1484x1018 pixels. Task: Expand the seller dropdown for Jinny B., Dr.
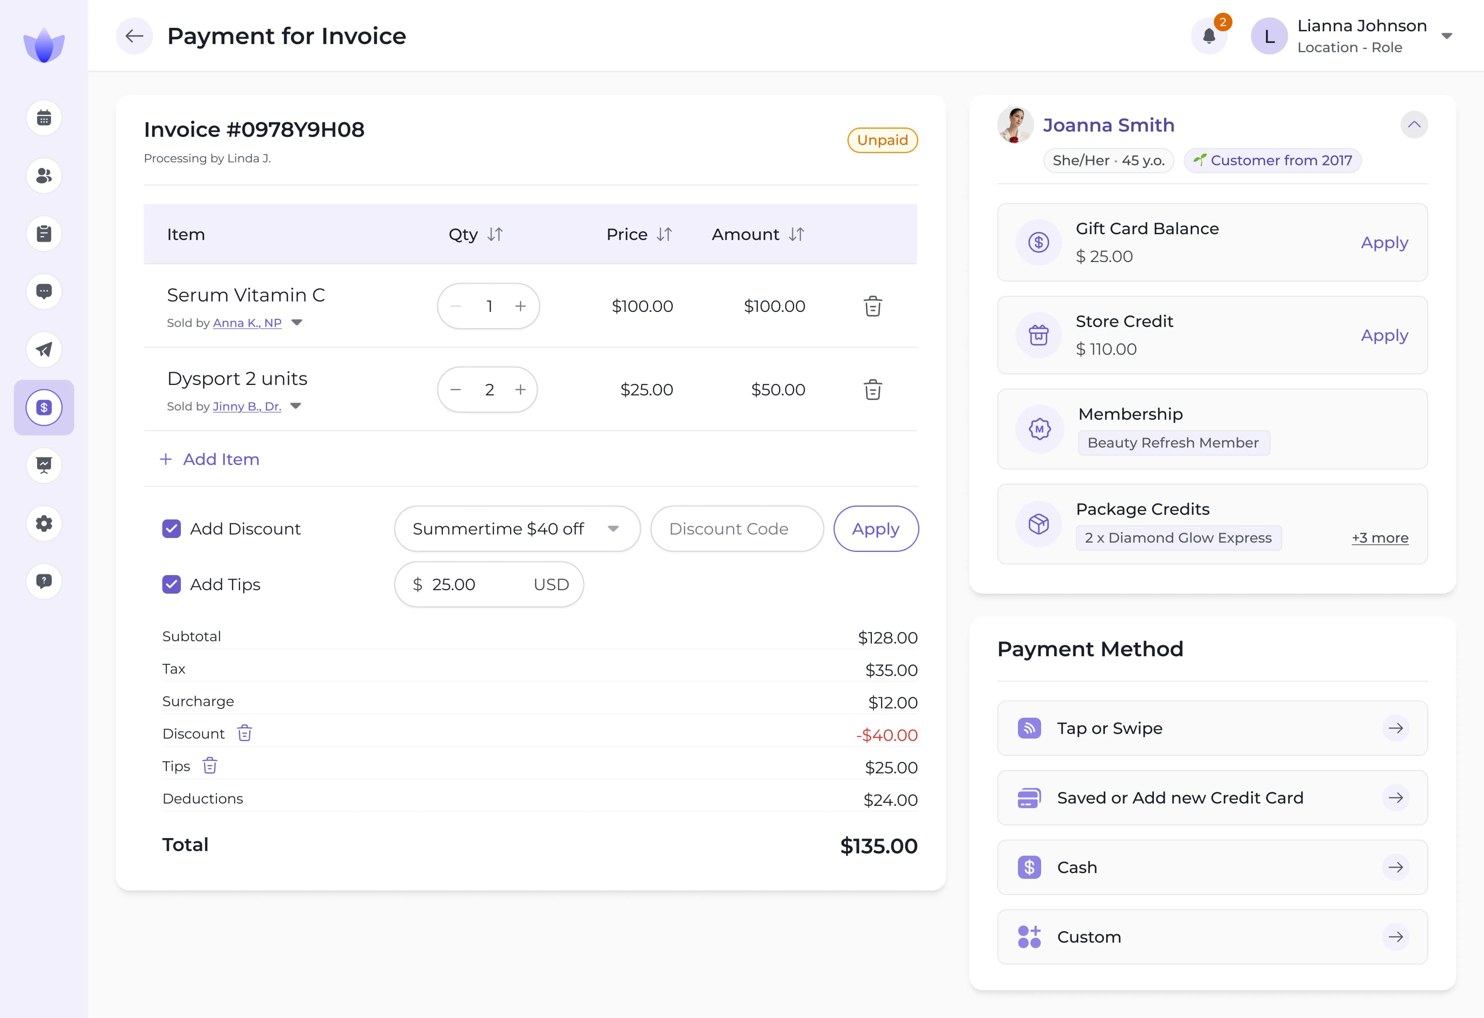point(295,405)
